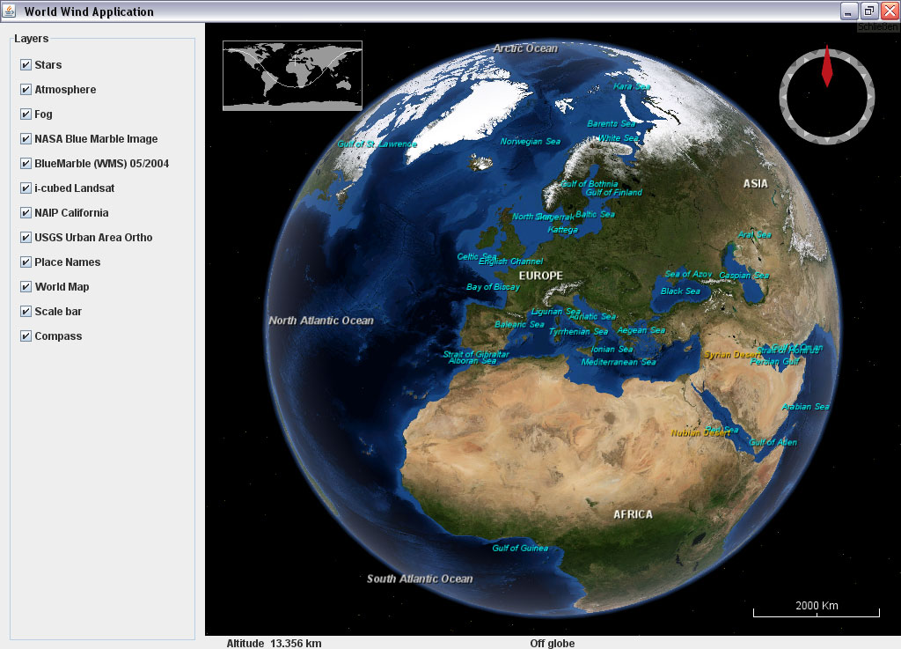Viewport: 901px width, 649px height.
Task: Click the world overview mini map
Action: (292, 76)
